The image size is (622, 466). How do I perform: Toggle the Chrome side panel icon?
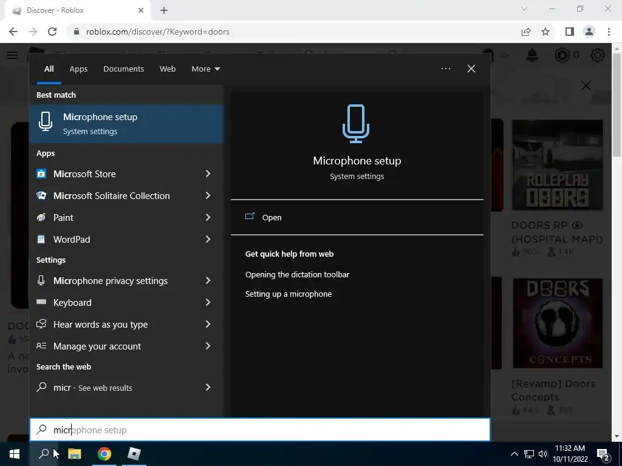click(570, 32)
